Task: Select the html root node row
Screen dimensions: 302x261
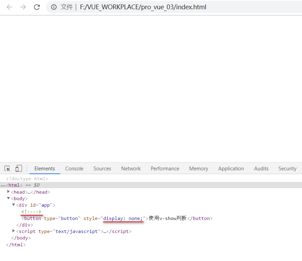Action: (151, 185)
